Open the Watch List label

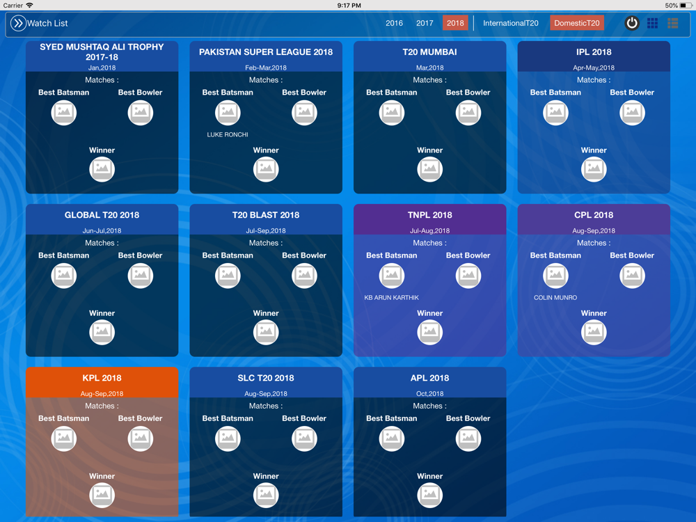pyautogui.click(x=47, y=23)
